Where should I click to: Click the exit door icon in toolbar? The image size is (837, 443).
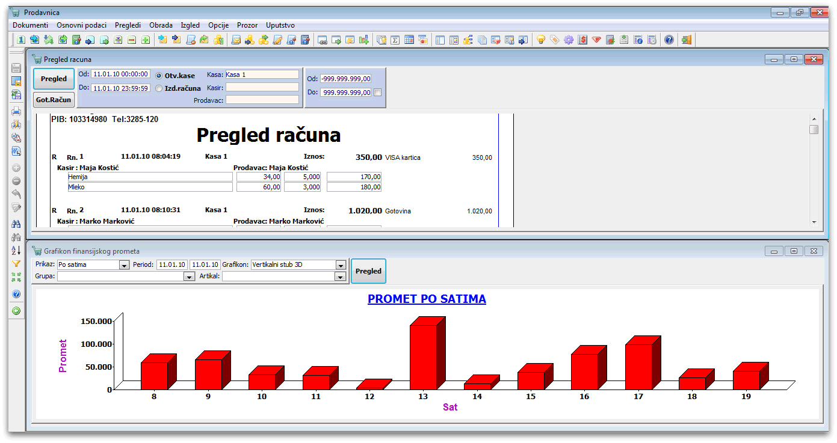tap(687, 40)
